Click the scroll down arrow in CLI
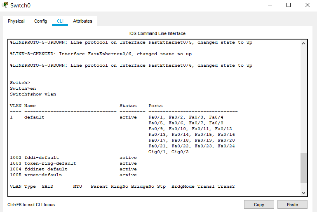Viewport: 317px width, 212px height. point(303,193)
